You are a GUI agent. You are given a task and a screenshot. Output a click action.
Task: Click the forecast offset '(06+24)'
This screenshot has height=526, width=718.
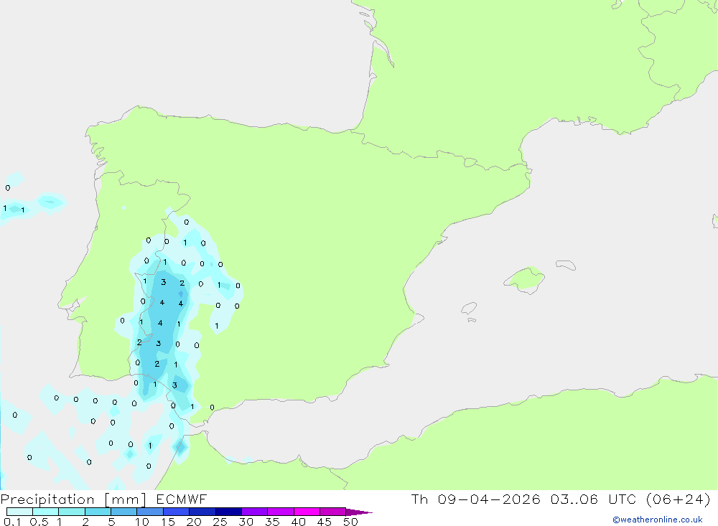pos(679,499)
